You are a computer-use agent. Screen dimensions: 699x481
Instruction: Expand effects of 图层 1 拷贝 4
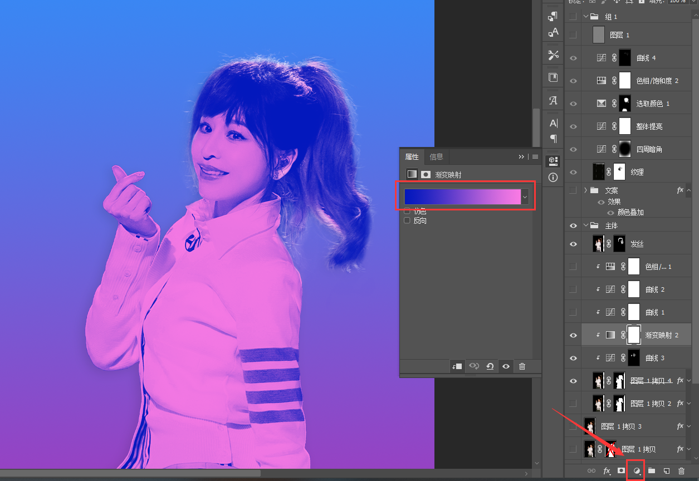point(689,381)
